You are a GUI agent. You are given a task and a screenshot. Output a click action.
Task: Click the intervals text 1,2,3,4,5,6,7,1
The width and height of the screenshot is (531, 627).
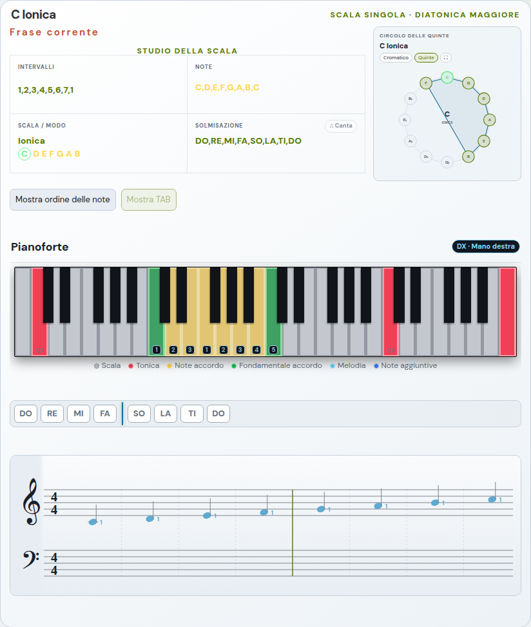click(46, 90)
